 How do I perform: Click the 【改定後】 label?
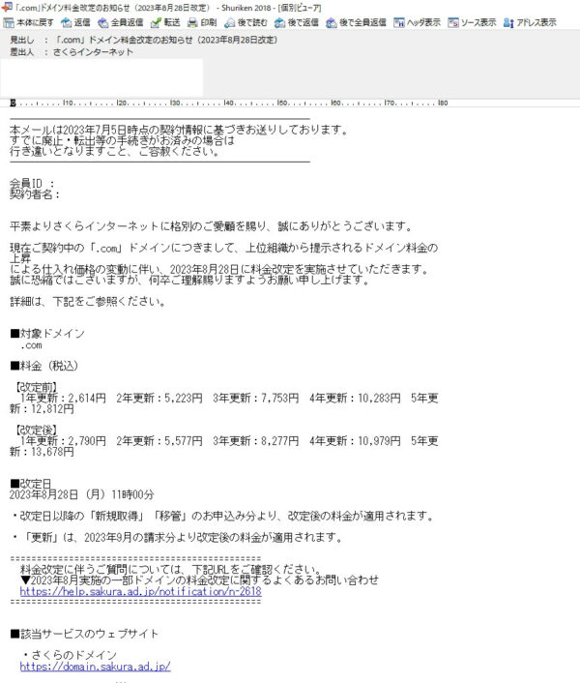(x=36, y=430)
